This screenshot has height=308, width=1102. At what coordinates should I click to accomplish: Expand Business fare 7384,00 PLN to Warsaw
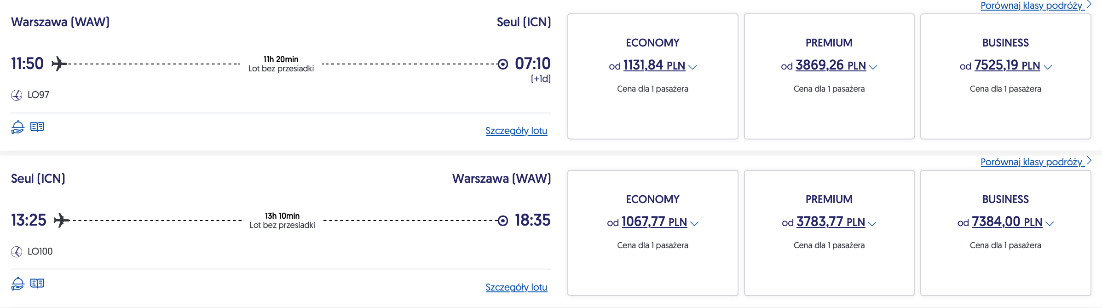tap(1005, 222)
